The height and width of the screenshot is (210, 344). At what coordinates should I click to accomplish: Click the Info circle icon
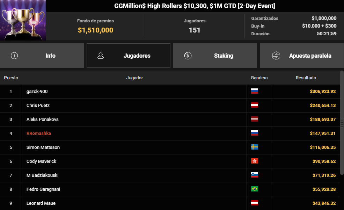pyautogui.click(x=14, y=56)
